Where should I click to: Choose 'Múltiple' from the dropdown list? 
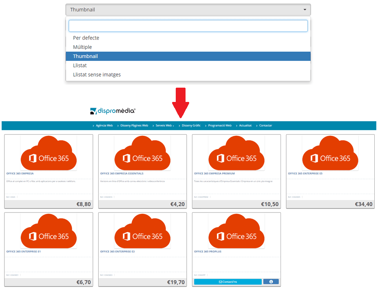pyautogui.click(x=188, y=47)
